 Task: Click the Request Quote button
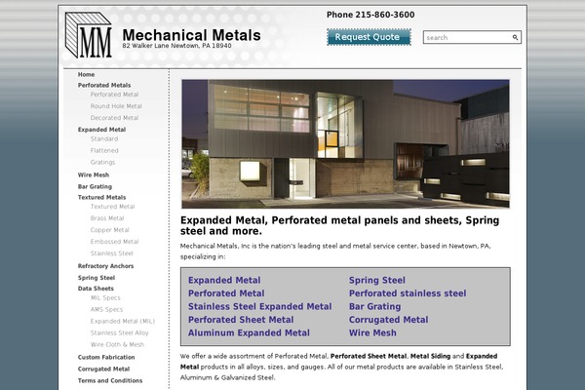(x=369, y=37)
